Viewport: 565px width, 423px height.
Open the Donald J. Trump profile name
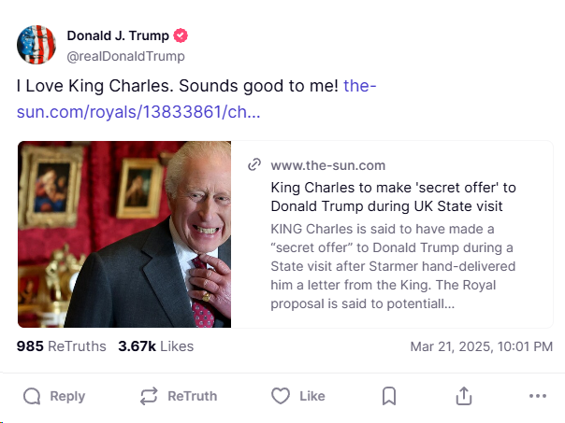[118, 35]
